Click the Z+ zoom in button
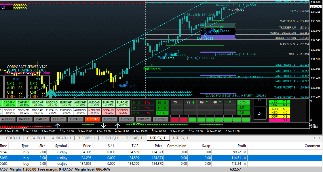This screenshot has width=323, height=172. coord(260,101)
